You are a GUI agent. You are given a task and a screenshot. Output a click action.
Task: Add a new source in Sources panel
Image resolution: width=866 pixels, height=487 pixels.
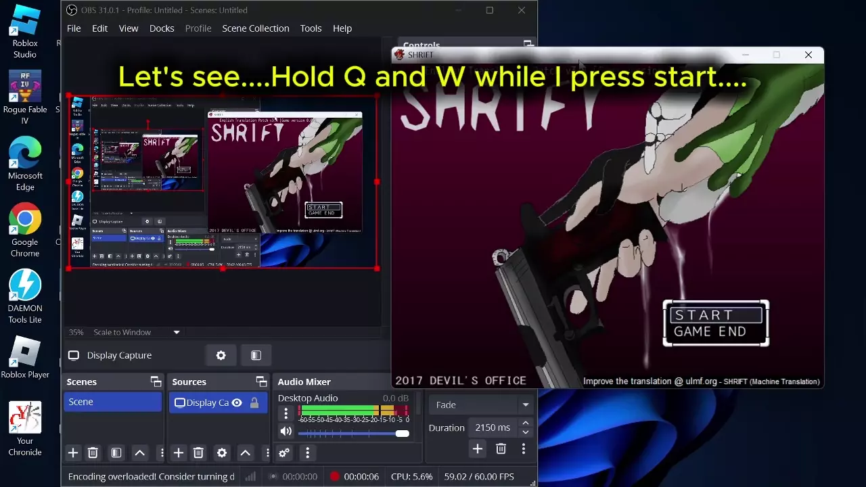pos(179,453)
